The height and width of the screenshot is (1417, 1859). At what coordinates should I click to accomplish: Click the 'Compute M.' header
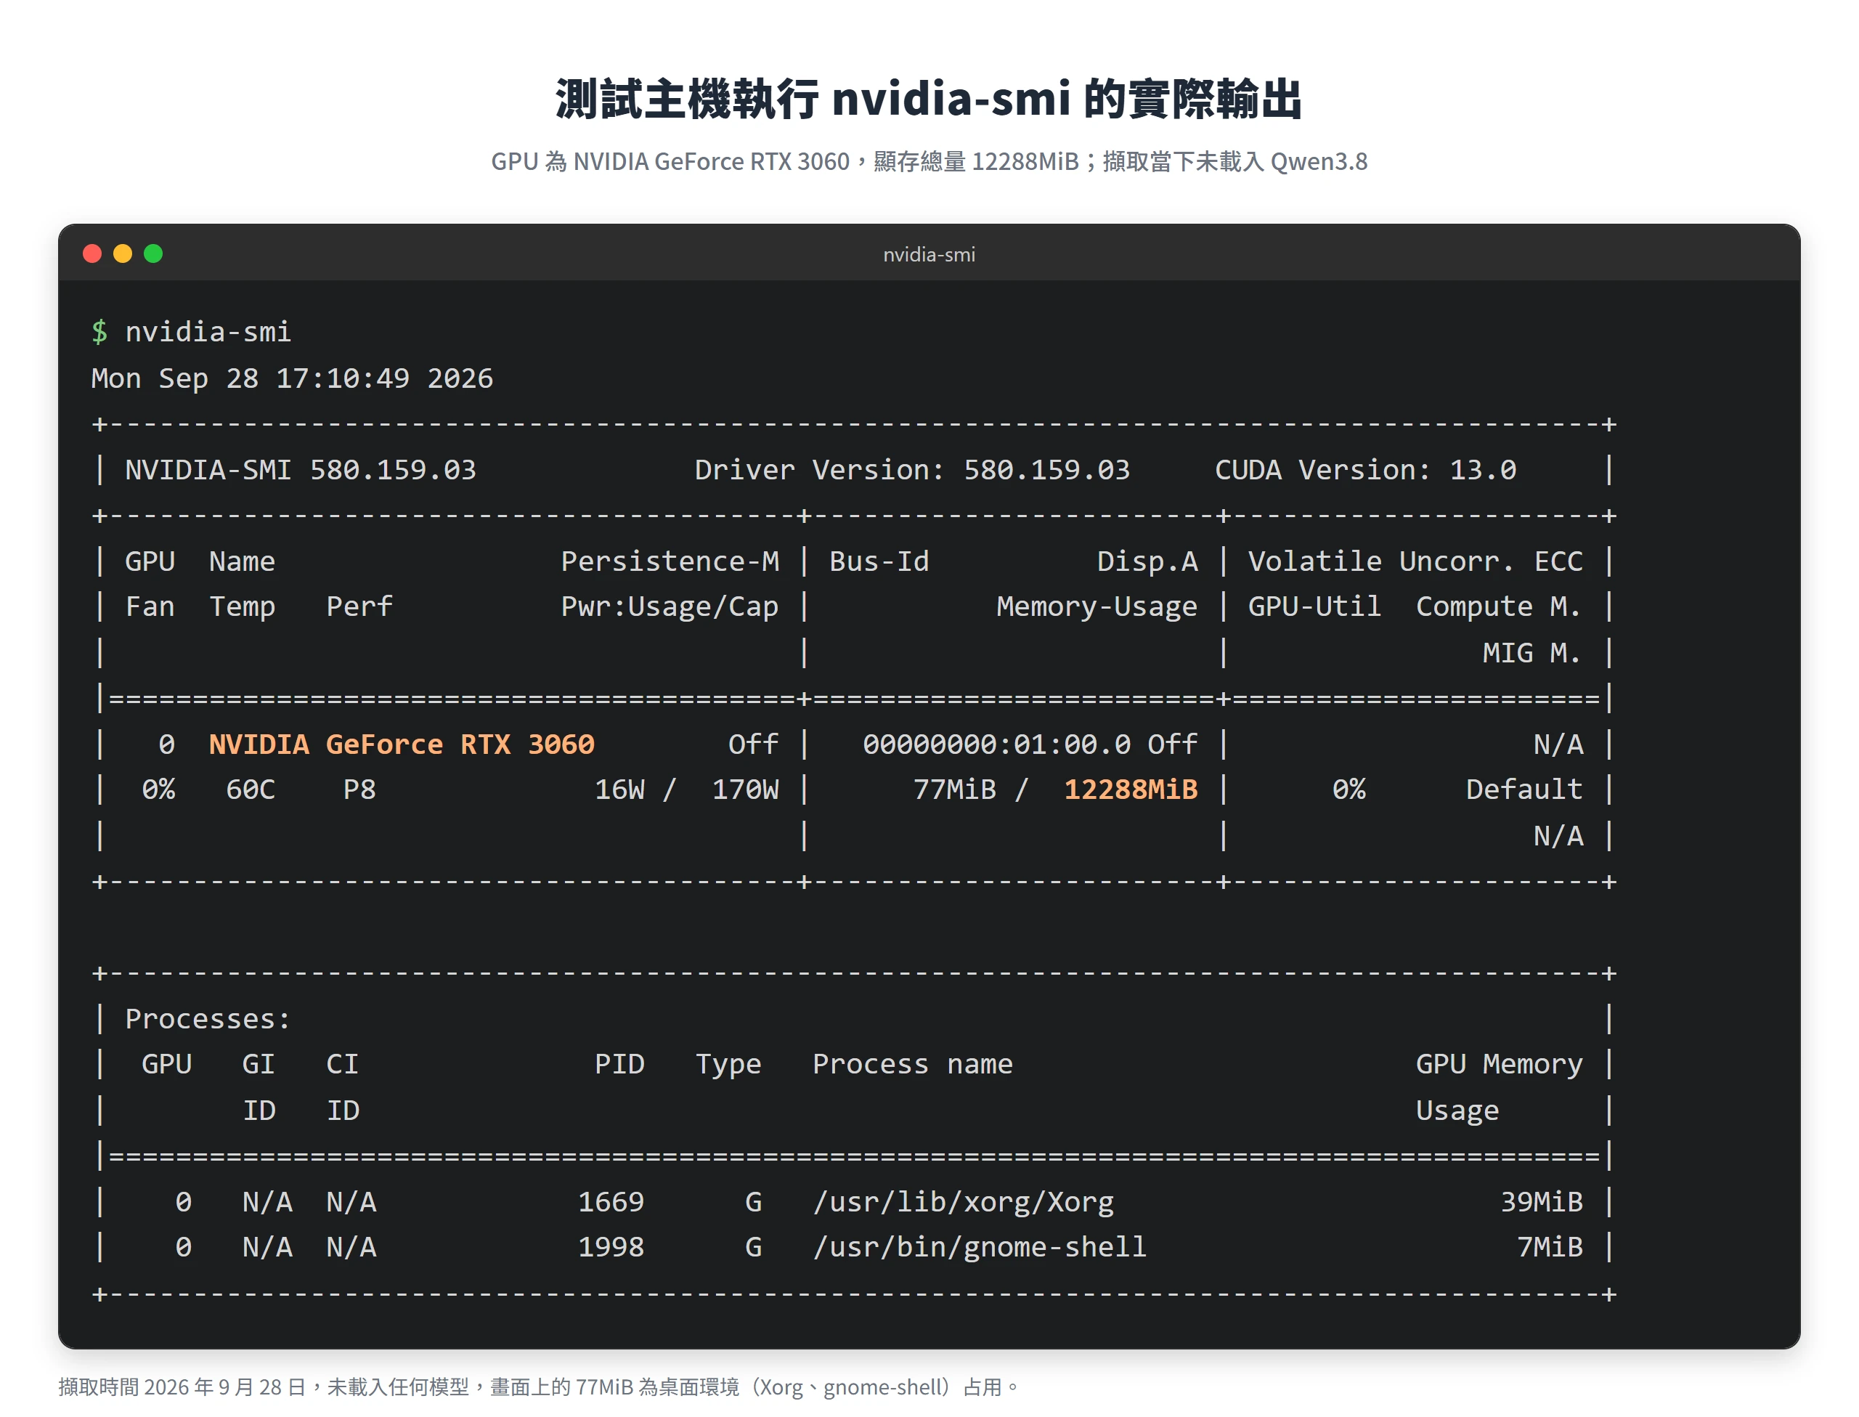click(1499, 606)
